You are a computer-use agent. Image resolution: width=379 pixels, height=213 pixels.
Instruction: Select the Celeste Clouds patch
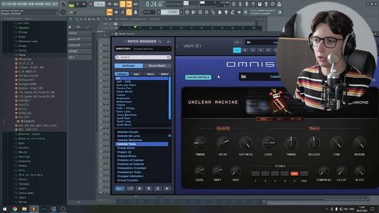coord(127,132)
